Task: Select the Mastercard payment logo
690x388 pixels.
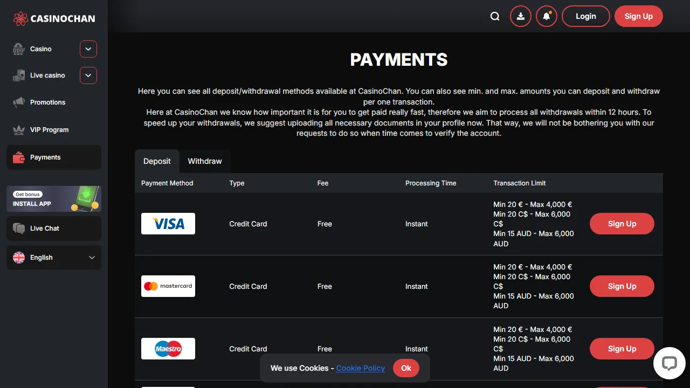Action: [x=168, y=286]
